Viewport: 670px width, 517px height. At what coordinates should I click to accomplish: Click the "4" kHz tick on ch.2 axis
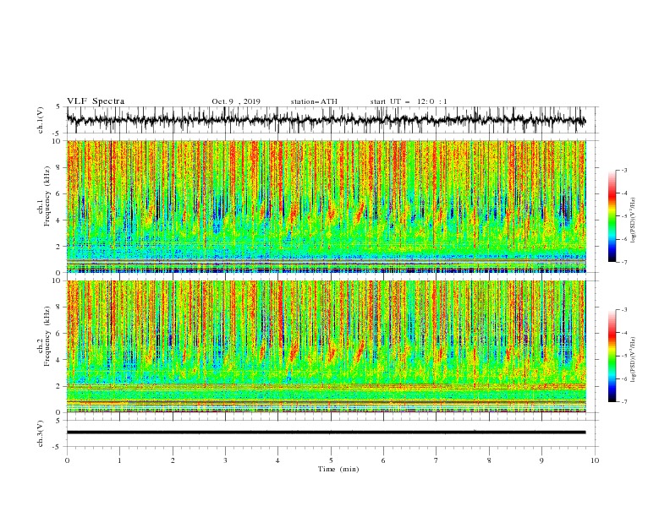pos(59,360)
